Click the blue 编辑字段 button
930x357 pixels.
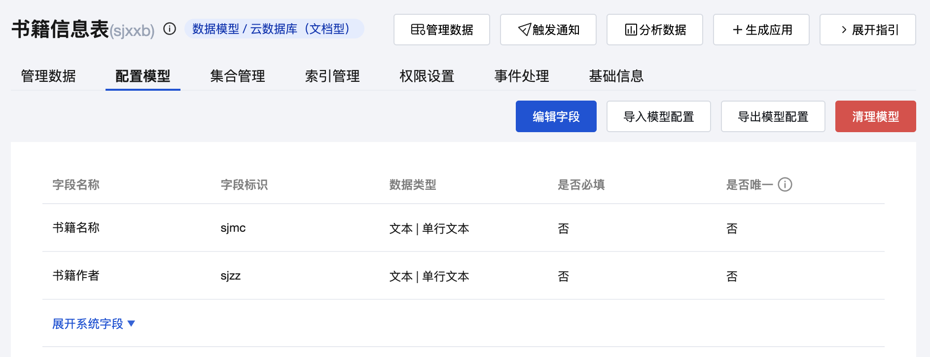pyautogui.click(x=556, y=116)
